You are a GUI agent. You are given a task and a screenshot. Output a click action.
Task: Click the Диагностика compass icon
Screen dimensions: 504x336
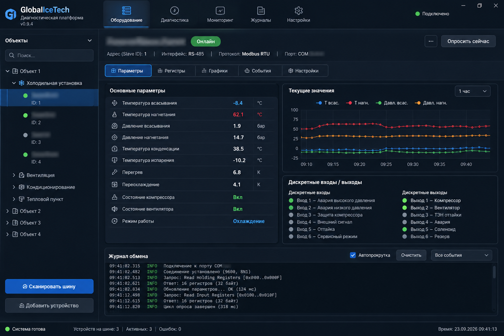[175, 10]
